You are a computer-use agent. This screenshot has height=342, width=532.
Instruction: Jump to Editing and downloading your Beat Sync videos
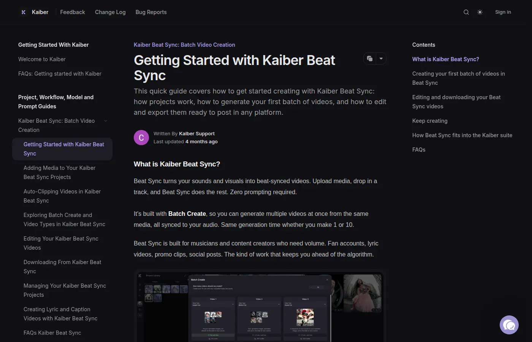pos(456,102)
